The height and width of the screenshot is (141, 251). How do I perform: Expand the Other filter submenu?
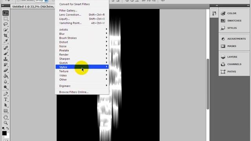tap(82, 80)
